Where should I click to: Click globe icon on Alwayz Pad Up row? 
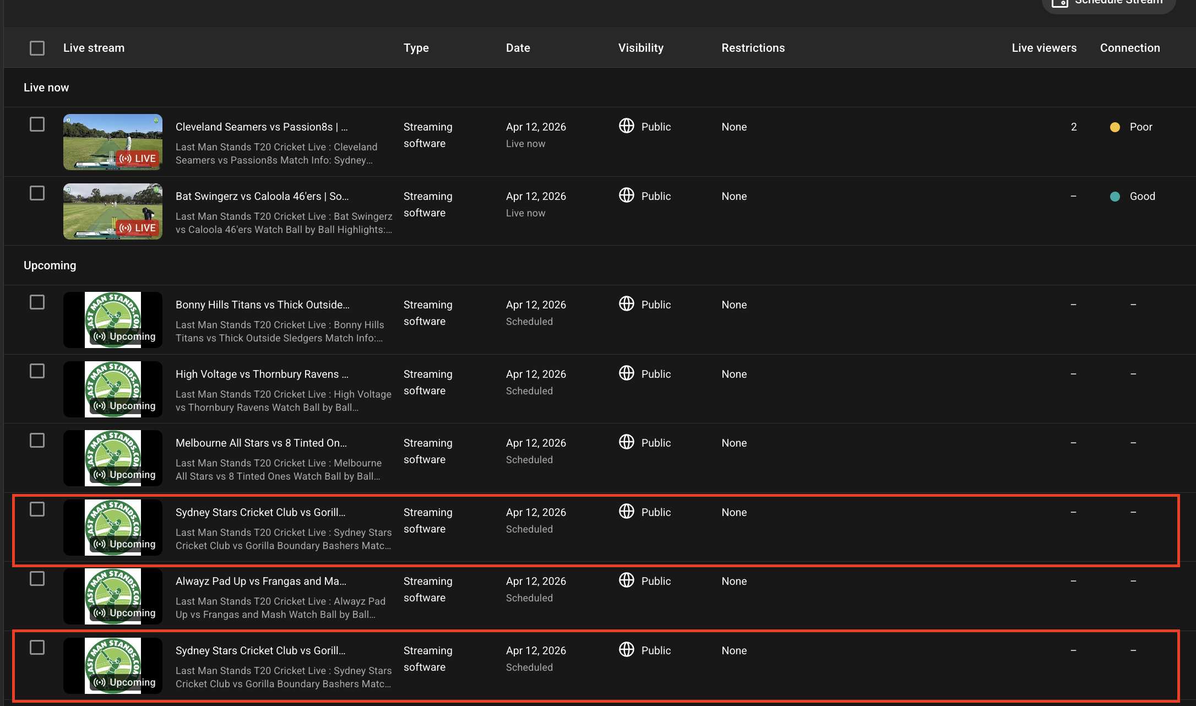point(626,580)
